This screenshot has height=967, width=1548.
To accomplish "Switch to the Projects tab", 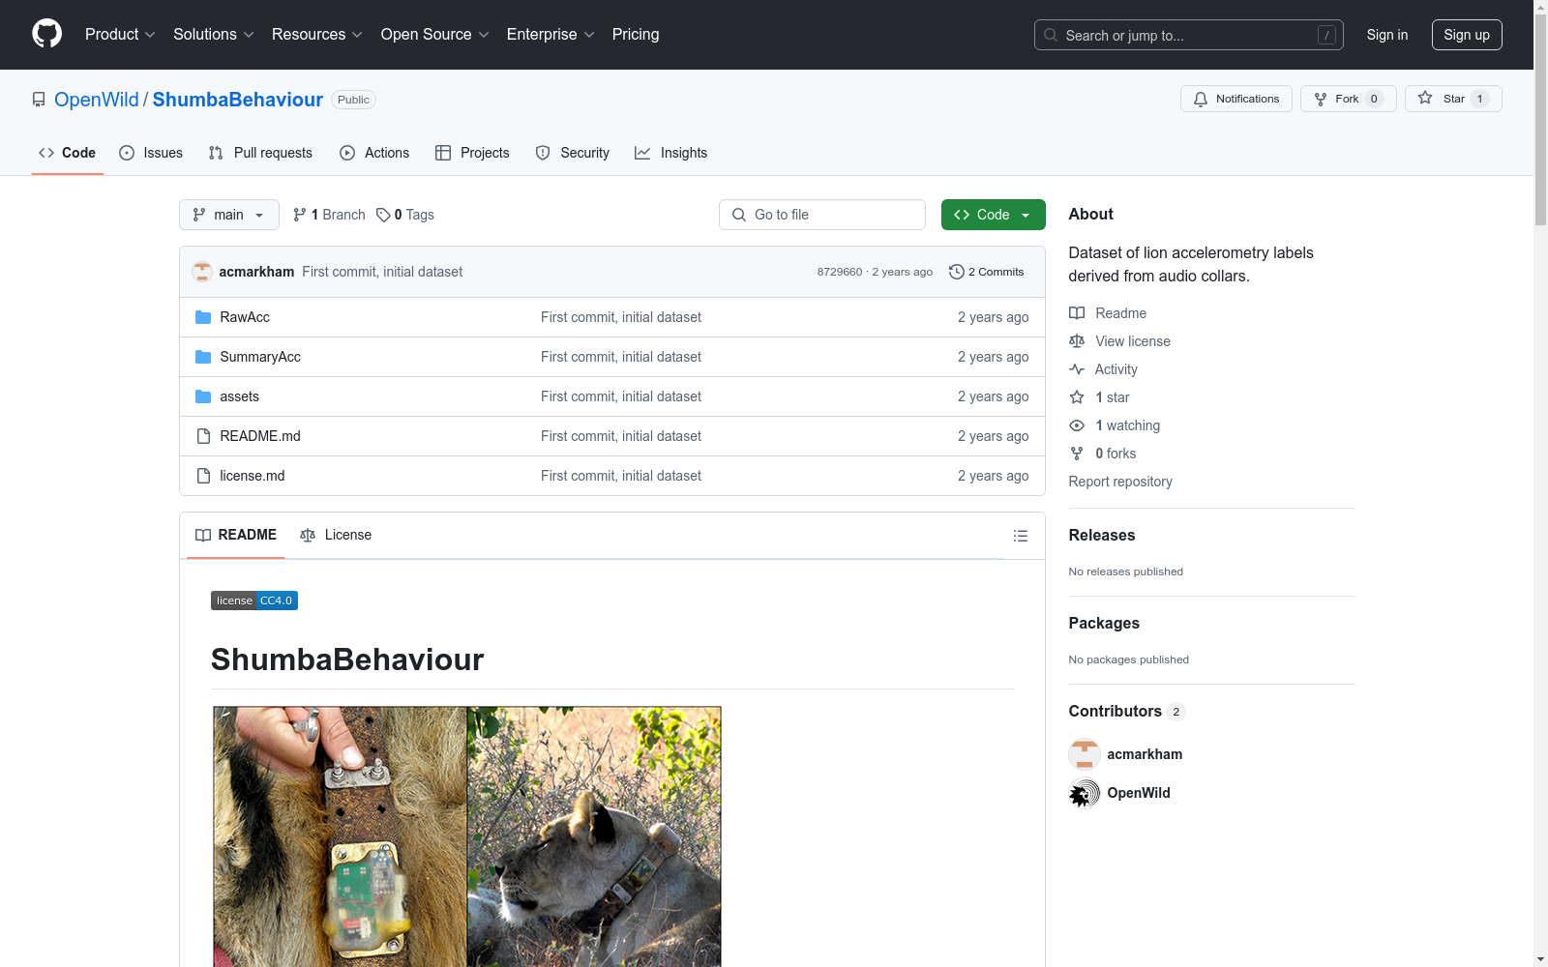I will point(472,153).
